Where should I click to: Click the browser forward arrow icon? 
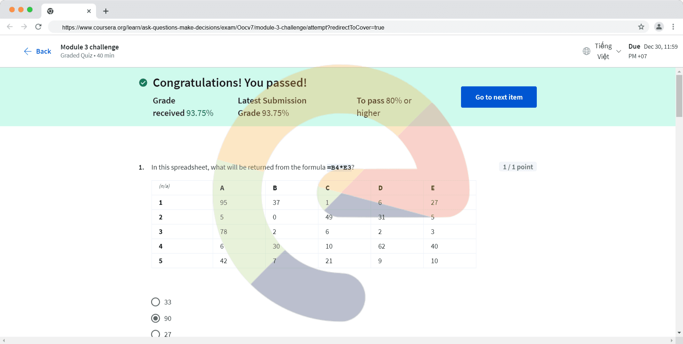pyautogui.click(x=24, y=27)
